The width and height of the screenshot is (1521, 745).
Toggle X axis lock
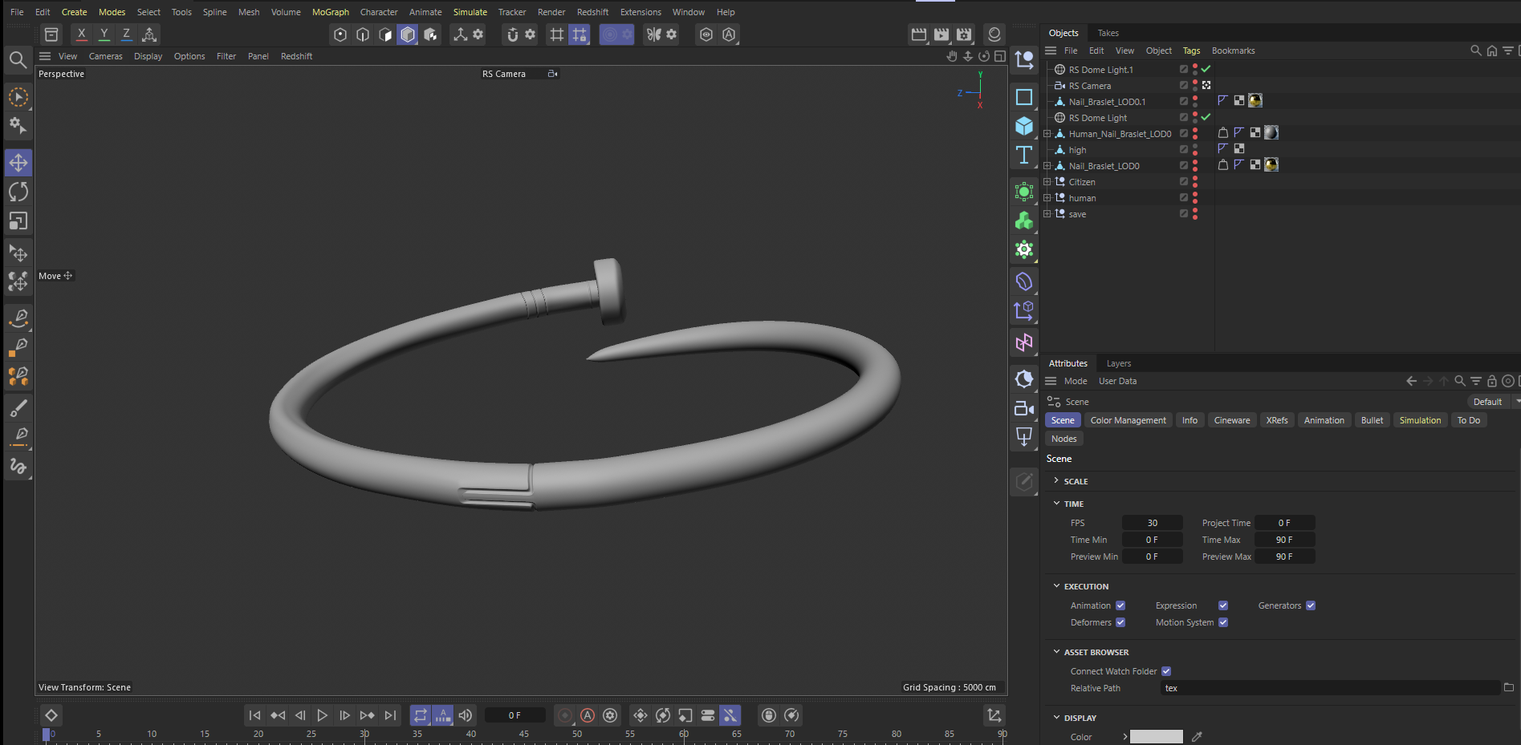[81, 34]
